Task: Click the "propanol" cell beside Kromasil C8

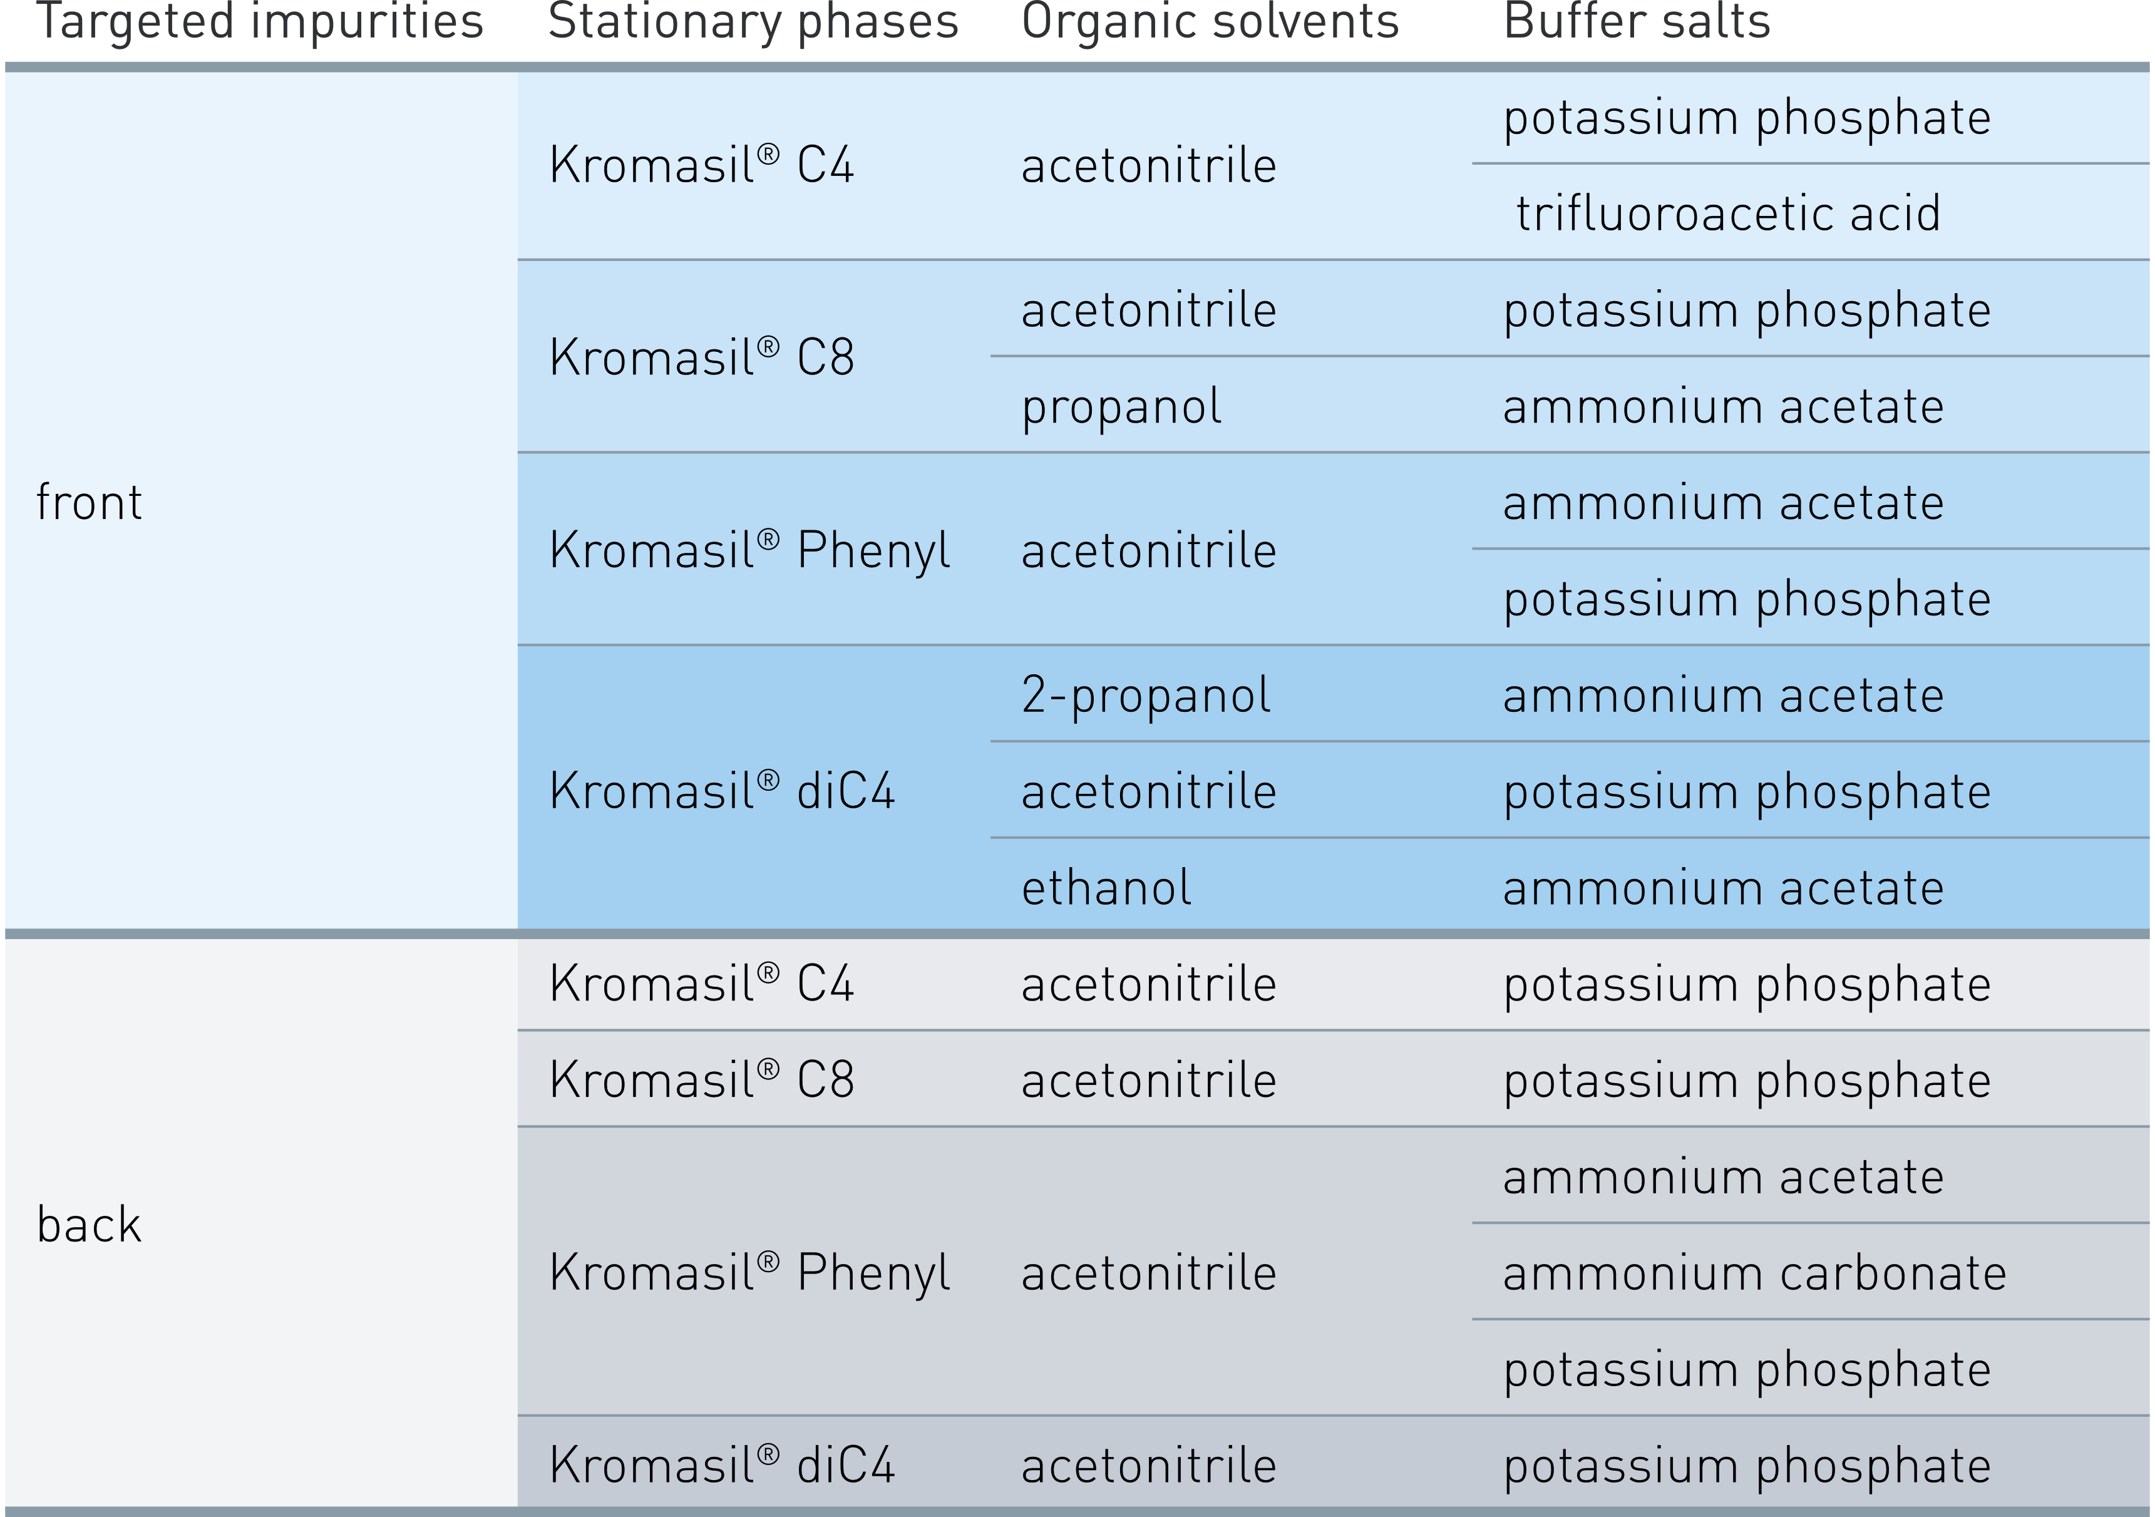Action: [x=1121, y=406]
